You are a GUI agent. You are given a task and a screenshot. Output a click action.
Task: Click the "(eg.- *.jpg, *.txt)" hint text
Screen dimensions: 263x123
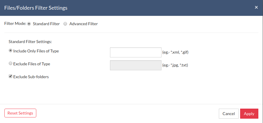175,65
